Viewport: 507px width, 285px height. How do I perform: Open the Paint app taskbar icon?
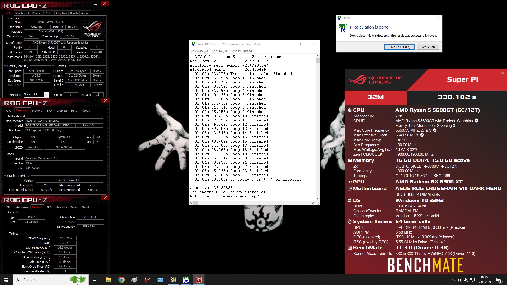tap(134, 280)
